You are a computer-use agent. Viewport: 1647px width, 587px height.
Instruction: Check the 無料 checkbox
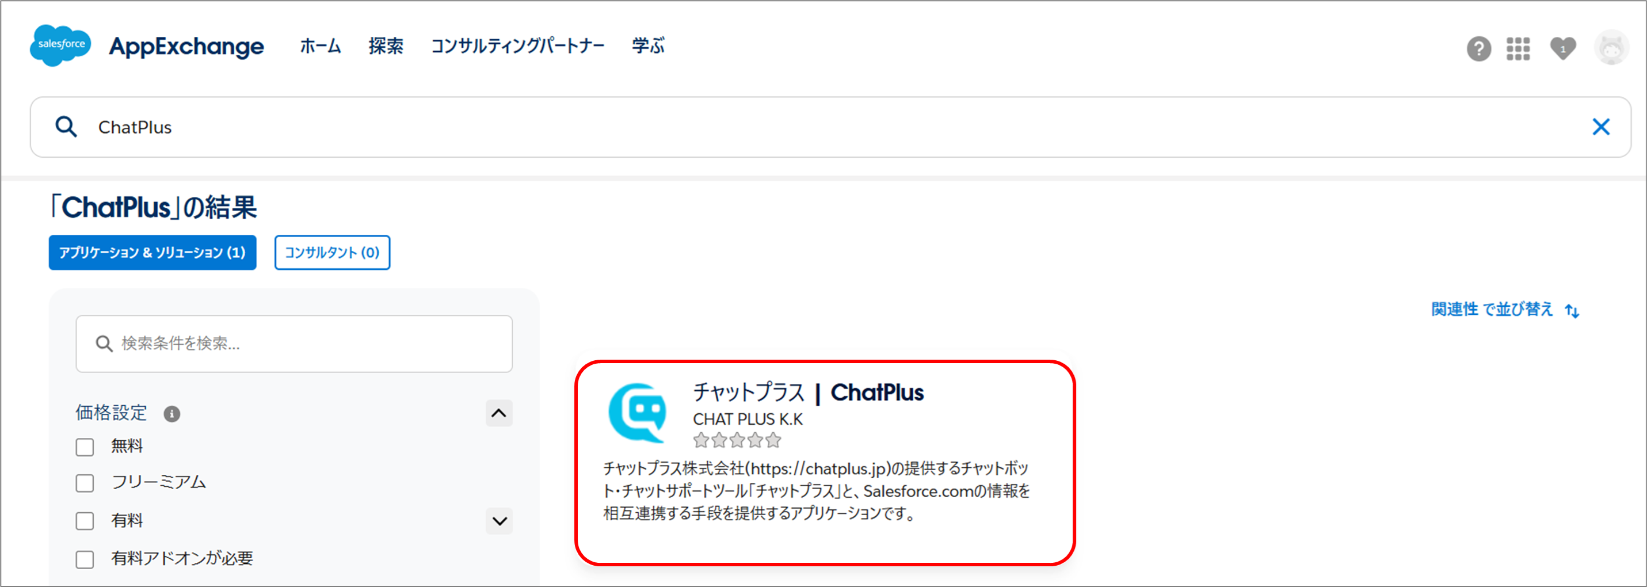click(x=85, y=447)
